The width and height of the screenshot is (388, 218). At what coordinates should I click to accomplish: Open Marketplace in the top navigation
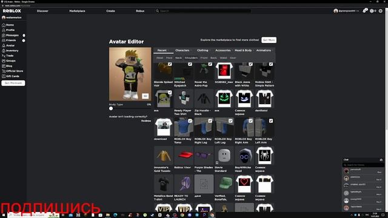coord(77,11)
